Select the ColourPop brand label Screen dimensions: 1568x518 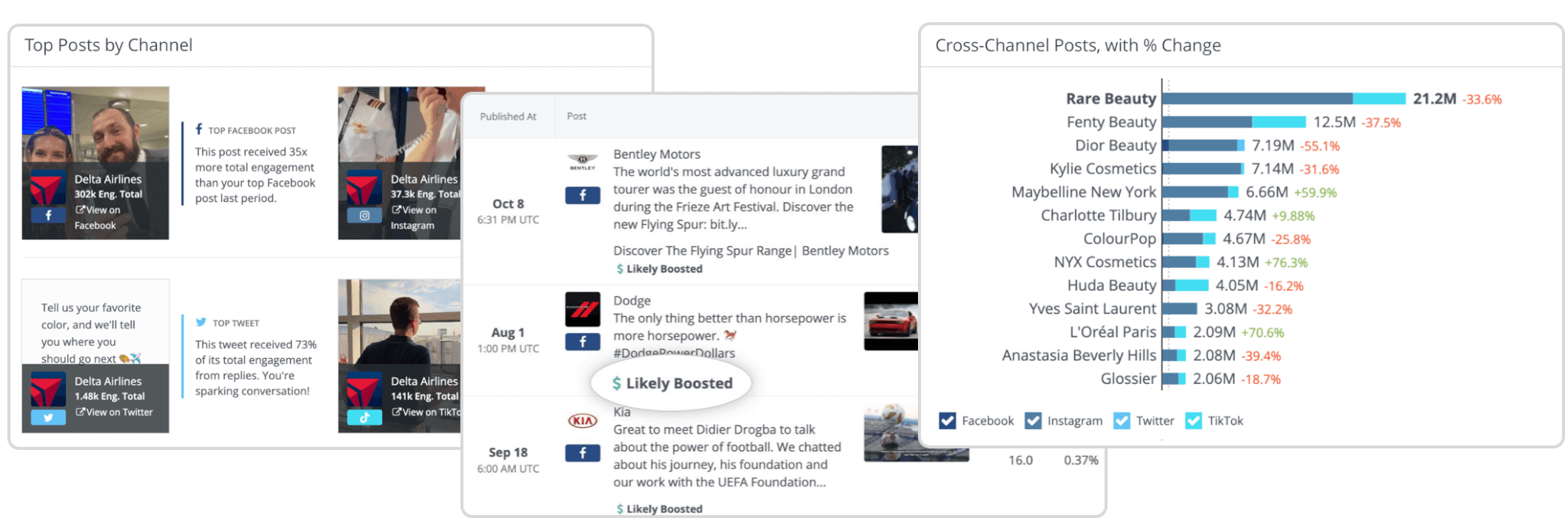1120,239
